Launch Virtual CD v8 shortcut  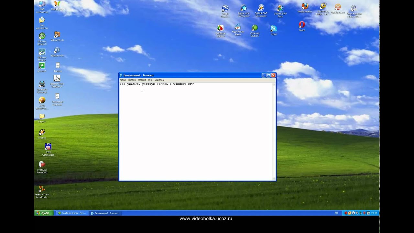[x=57, y=36]
